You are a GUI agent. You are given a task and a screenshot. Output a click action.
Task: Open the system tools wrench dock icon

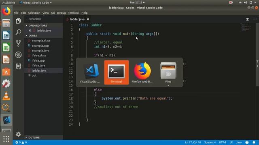pyautogui.click(x=6, y=83)
